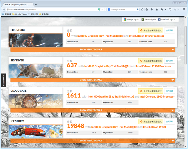The width and height of the screenshot is (188, 149).
Task: Click Intel Celeron J1900 link in Ice Storm
Action: (x=155, y=127)
